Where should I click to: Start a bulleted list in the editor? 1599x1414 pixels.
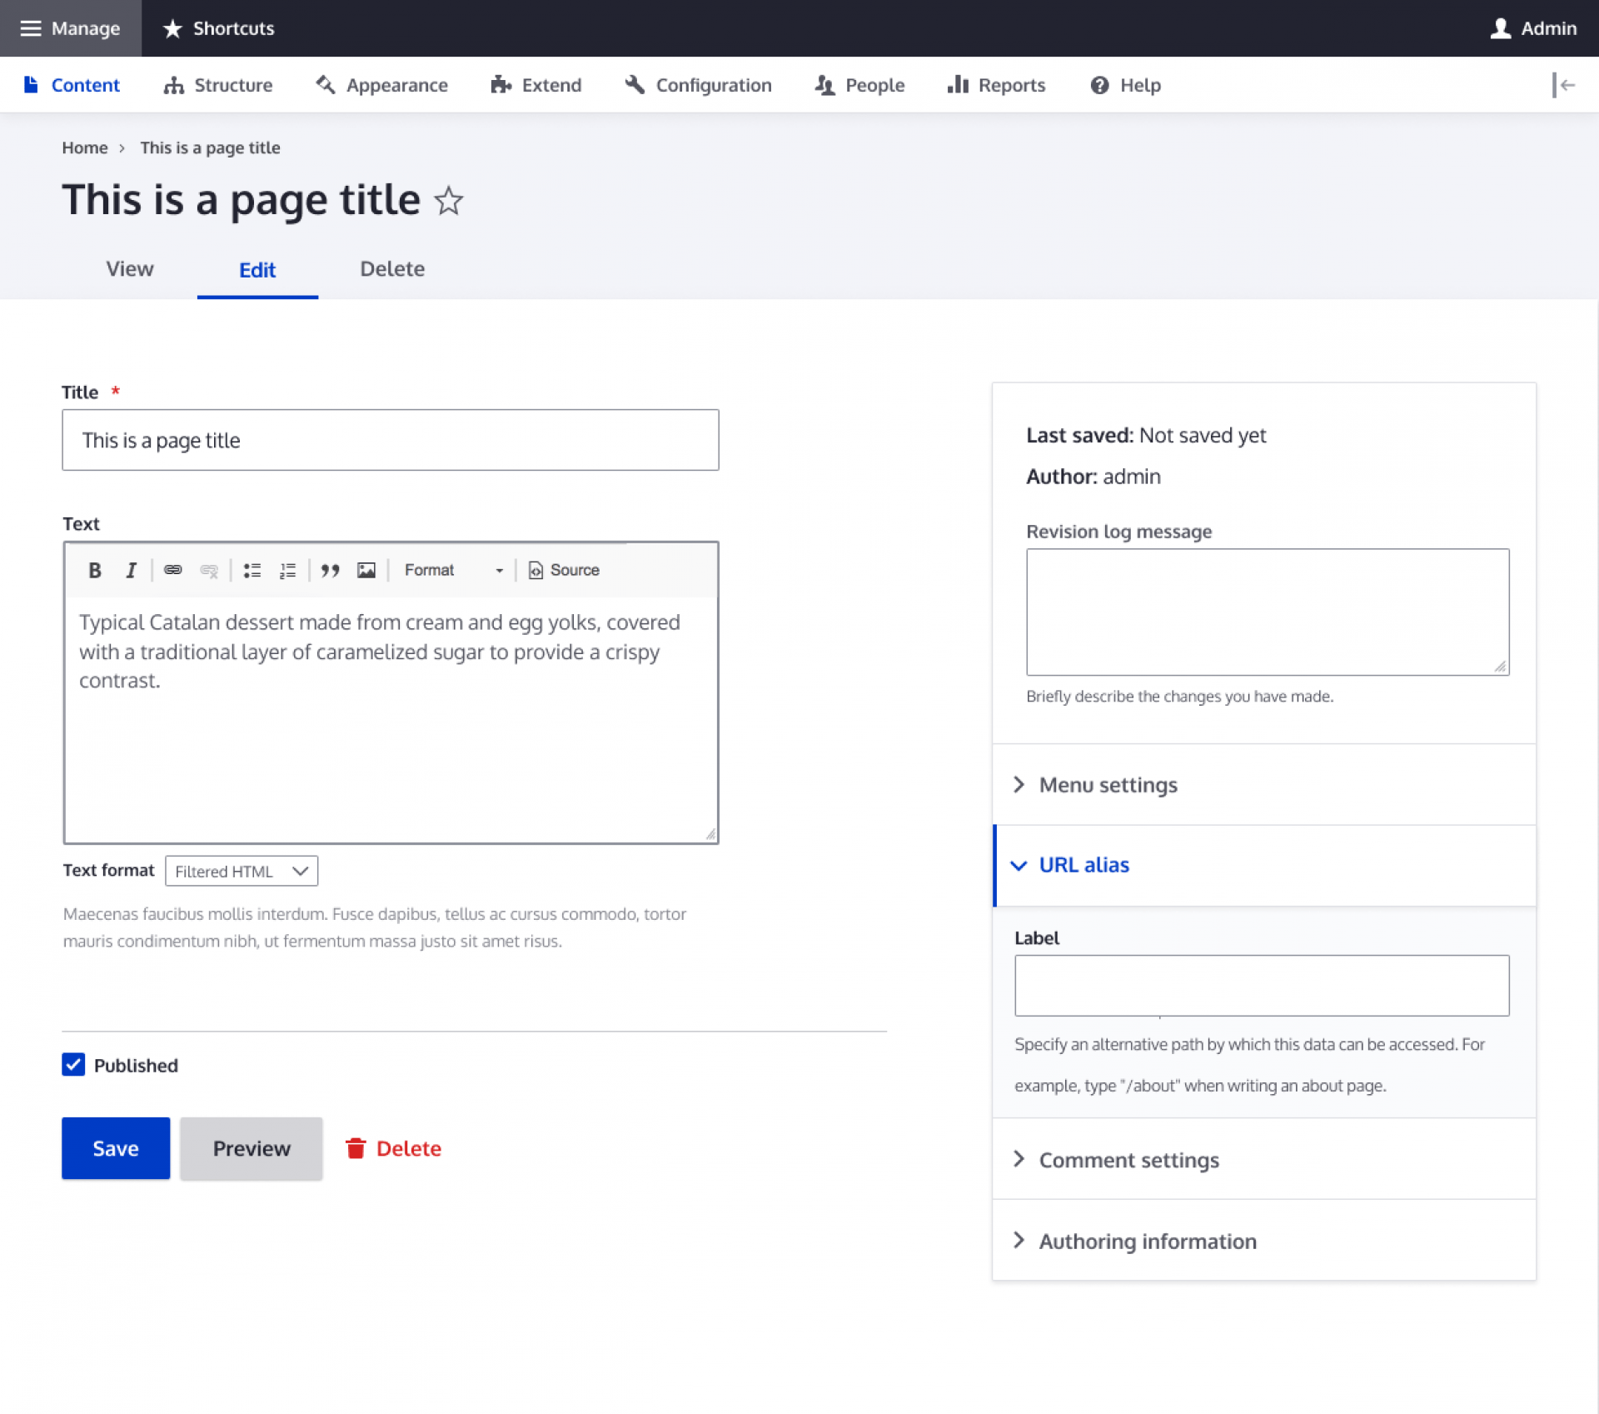(x=252, y=570)
